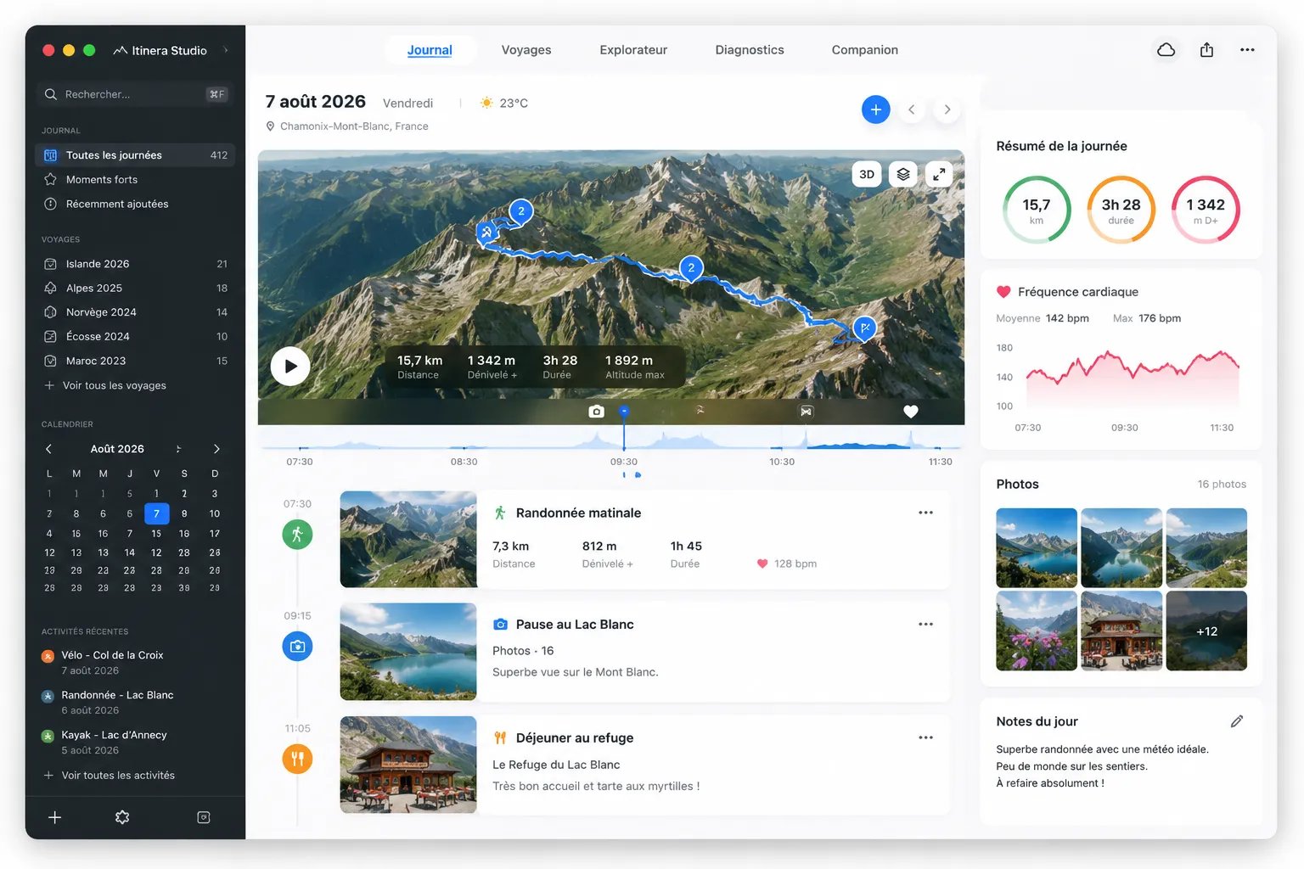Click the blue playhead at 09:30
Image resolution: width=1304 pixels, height=869 pixels.
(x=624, y=412)
